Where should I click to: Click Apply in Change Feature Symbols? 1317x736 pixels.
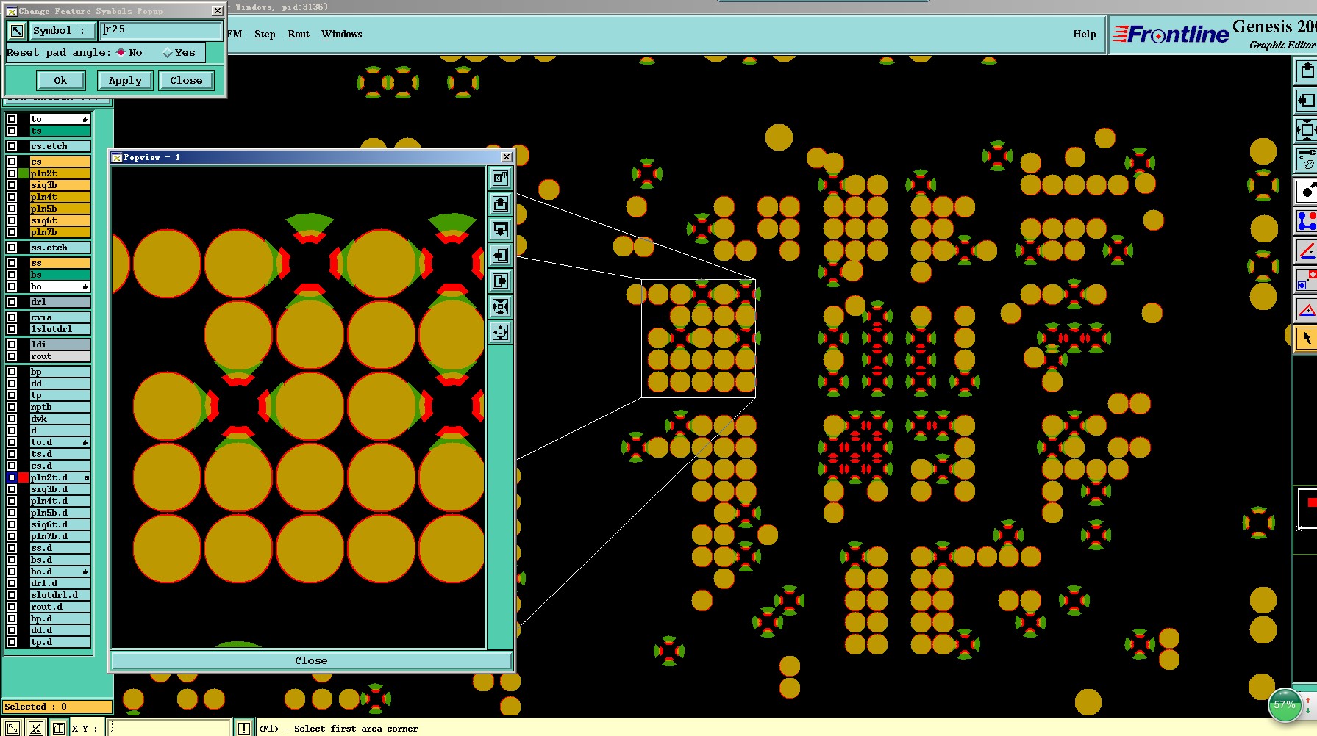point(125,80)
